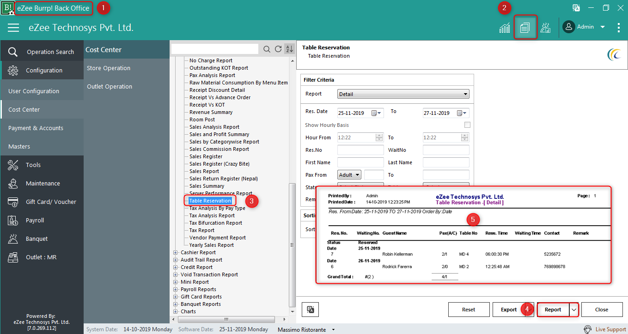This screenshot has height=334, width=628.
Task: Click the Admin user avatar
Action: pos(568,27)
